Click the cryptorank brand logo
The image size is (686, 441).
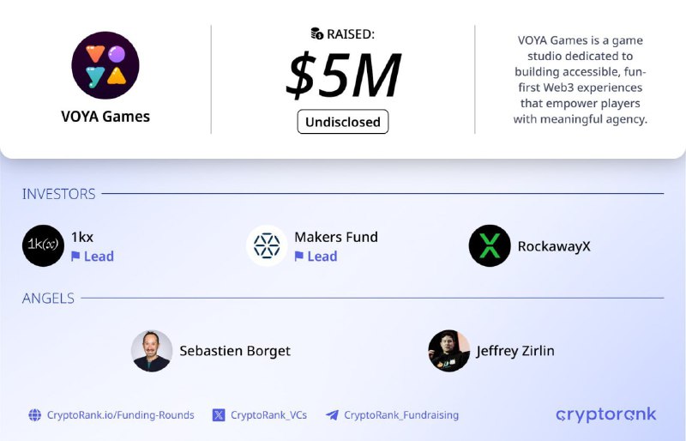(x=606, y=414)
